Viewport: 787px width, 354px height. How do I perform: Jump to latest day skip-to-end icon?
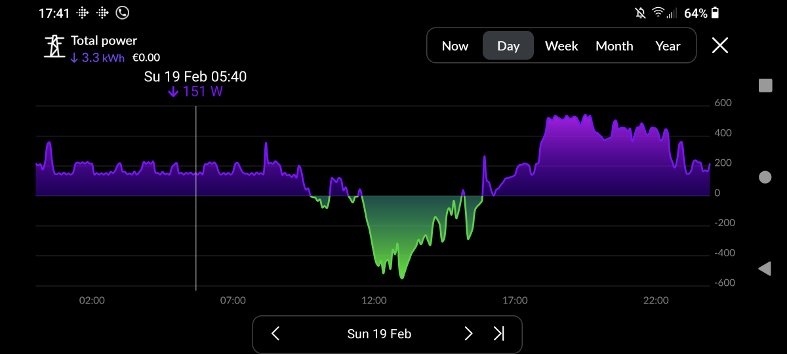click(499, 334)
